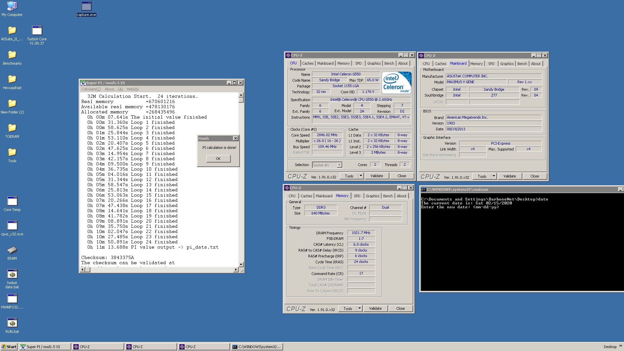Click the Core Speed value field
This screenshot has height=351, width=624.
pos(327,135)
